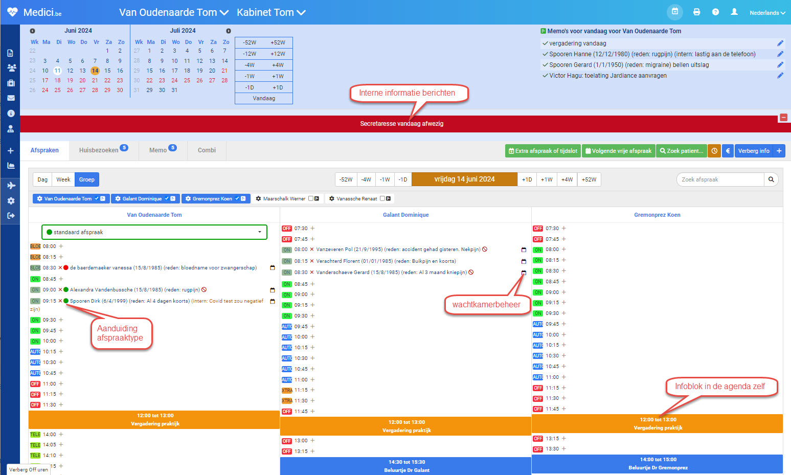The width and height of the screenshot is (791, 475).
Task: Select the mail envelope icon in the sidebar
Action: click(10, 98)
